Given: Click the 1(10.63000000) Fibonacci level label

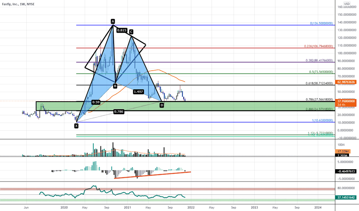Looking at the screenshot, I should 322,120.
